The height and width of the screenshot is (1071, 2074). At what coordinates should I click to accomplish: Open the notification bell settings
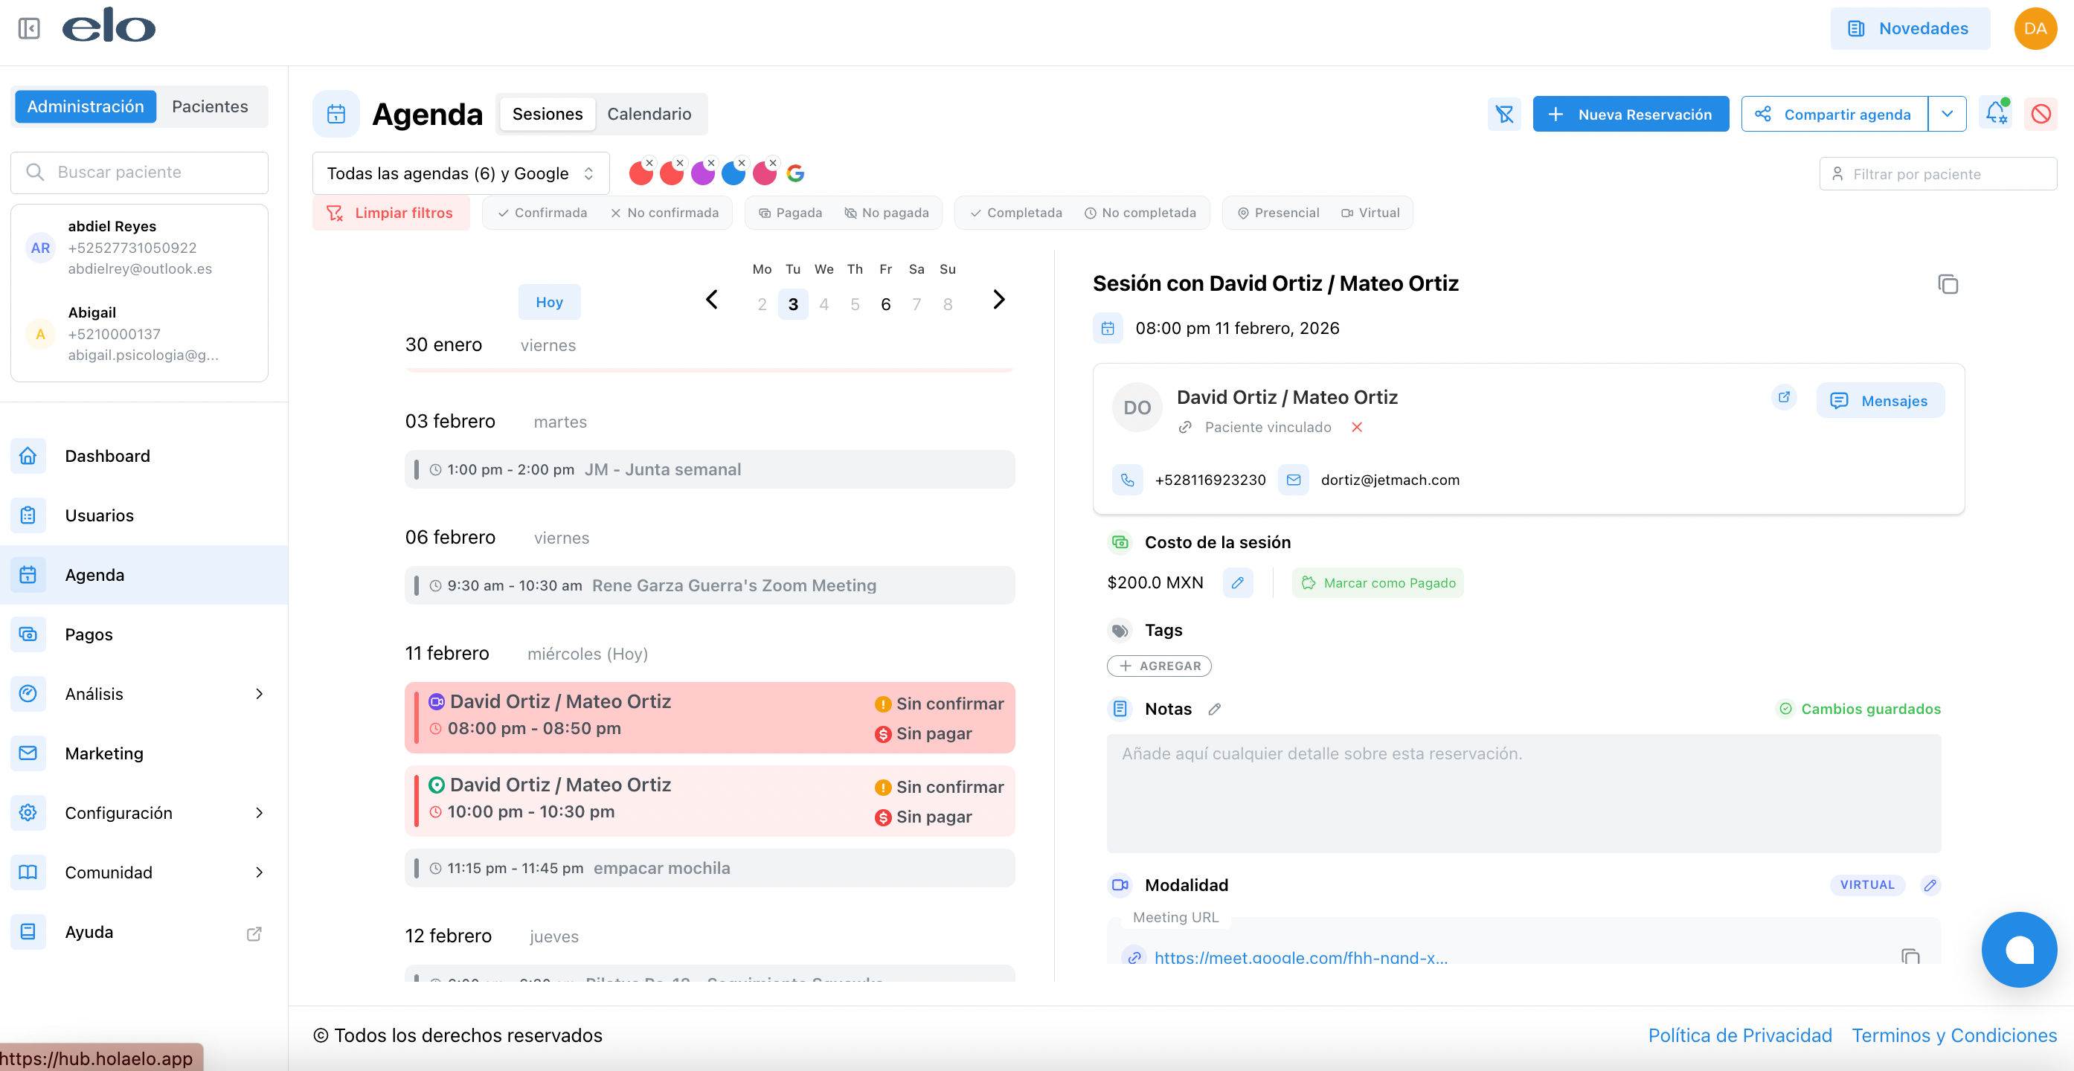(1996, 114)
